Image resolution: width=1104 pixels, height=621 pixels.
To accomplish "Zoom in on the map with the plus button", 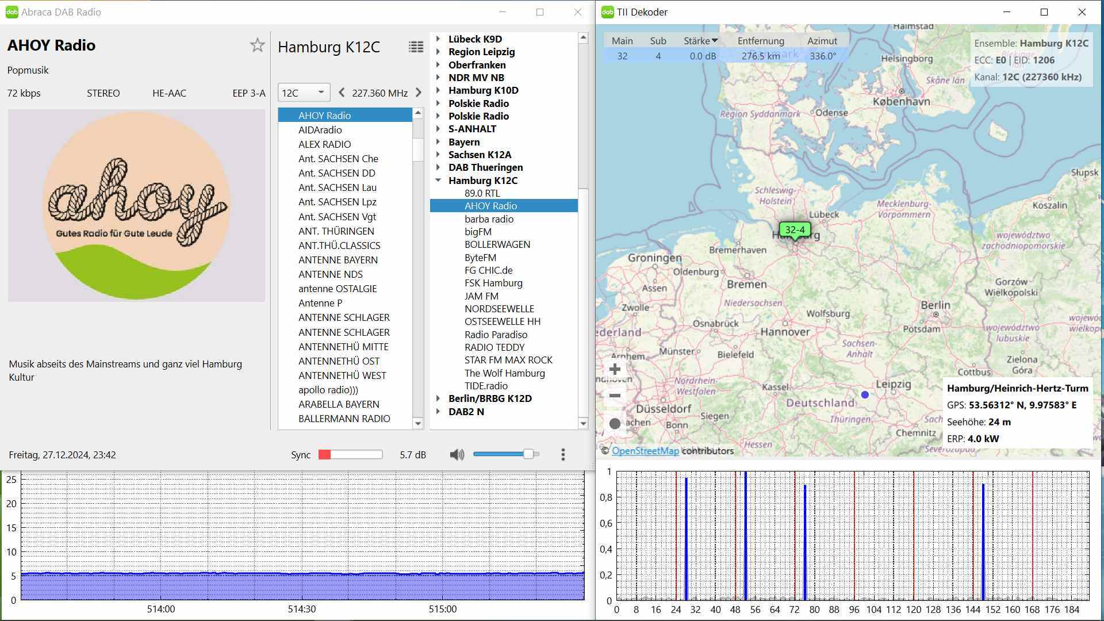I will [615, 369].
